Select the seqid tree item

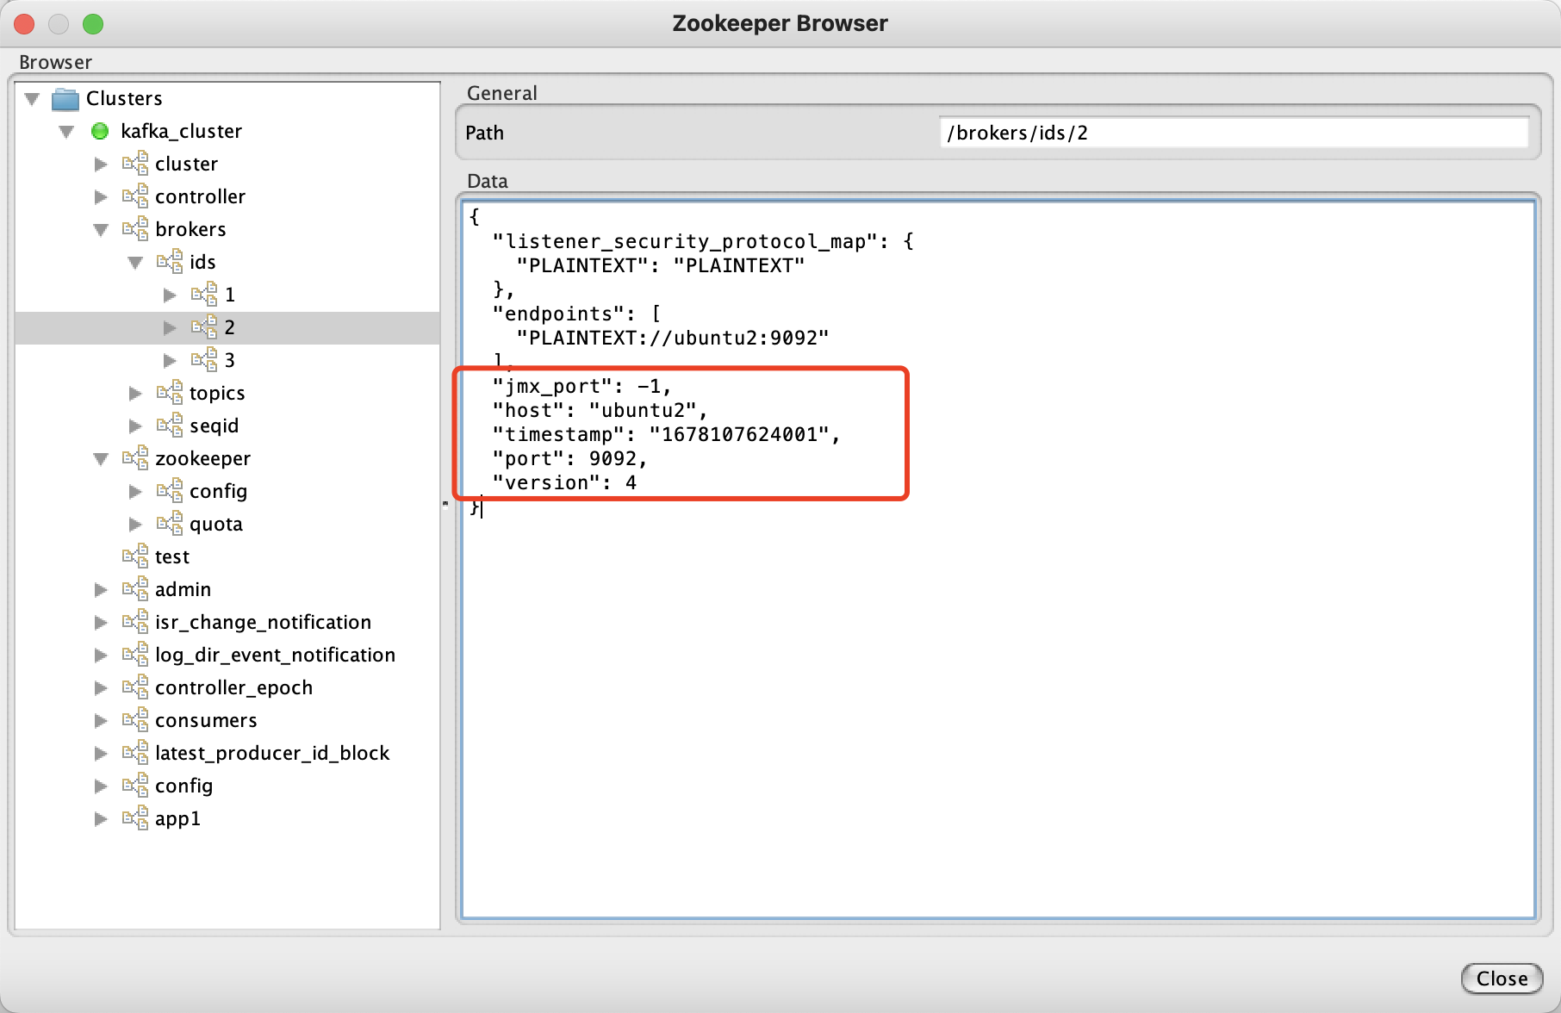tap(214, 426)
